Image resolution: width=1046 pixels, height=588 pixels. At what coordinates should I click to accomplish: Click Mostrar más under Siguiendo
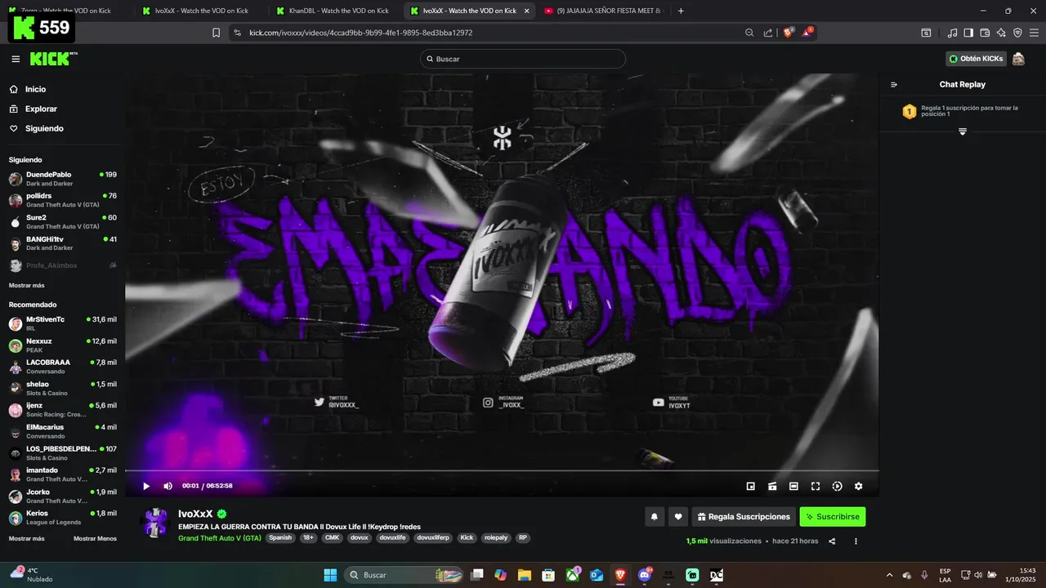(x=27, y=285)
